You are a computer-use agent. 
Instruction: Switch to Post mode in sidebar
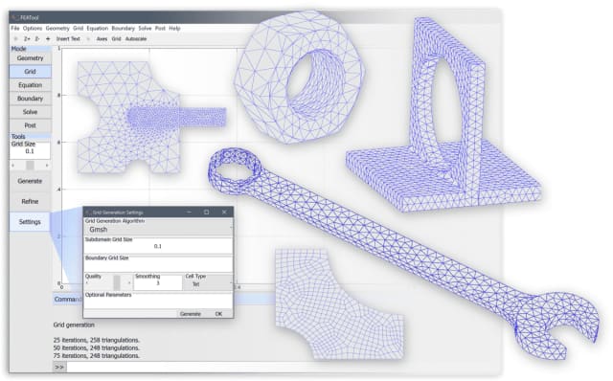30,125
